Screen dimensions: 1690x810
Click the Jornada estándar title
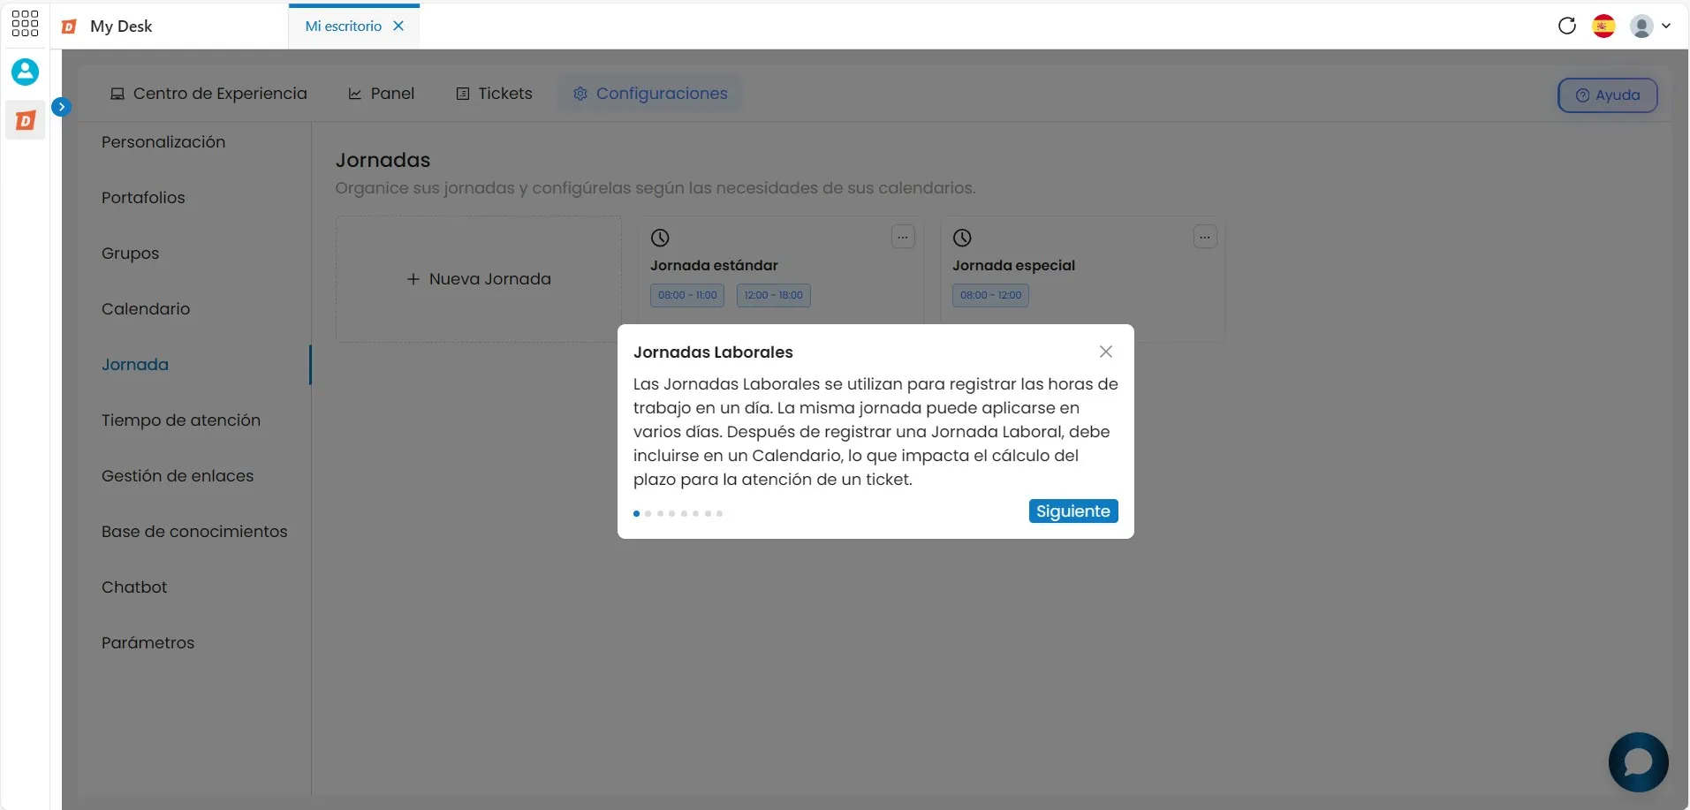[714, 265]
